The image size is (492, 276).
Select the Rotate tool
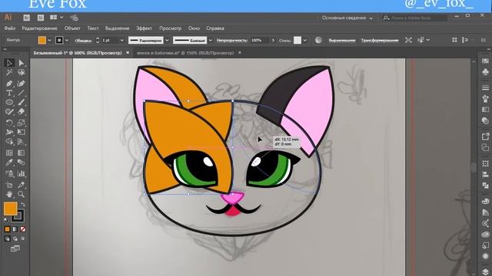coord(9,123)
